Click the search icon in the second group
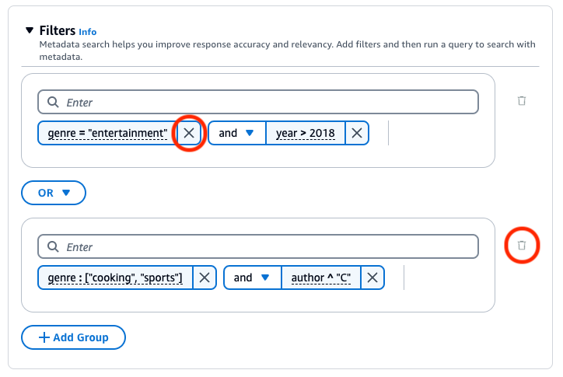The height and width of the screenshot is (377, 563). pos(53,247)
